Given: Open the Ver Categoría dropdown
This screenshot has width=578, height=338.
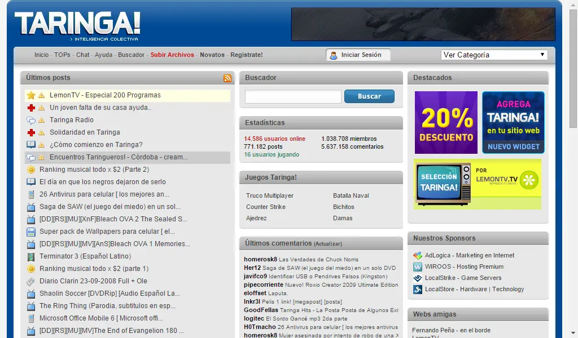Looking at the screenshot, I should point(494,55).
